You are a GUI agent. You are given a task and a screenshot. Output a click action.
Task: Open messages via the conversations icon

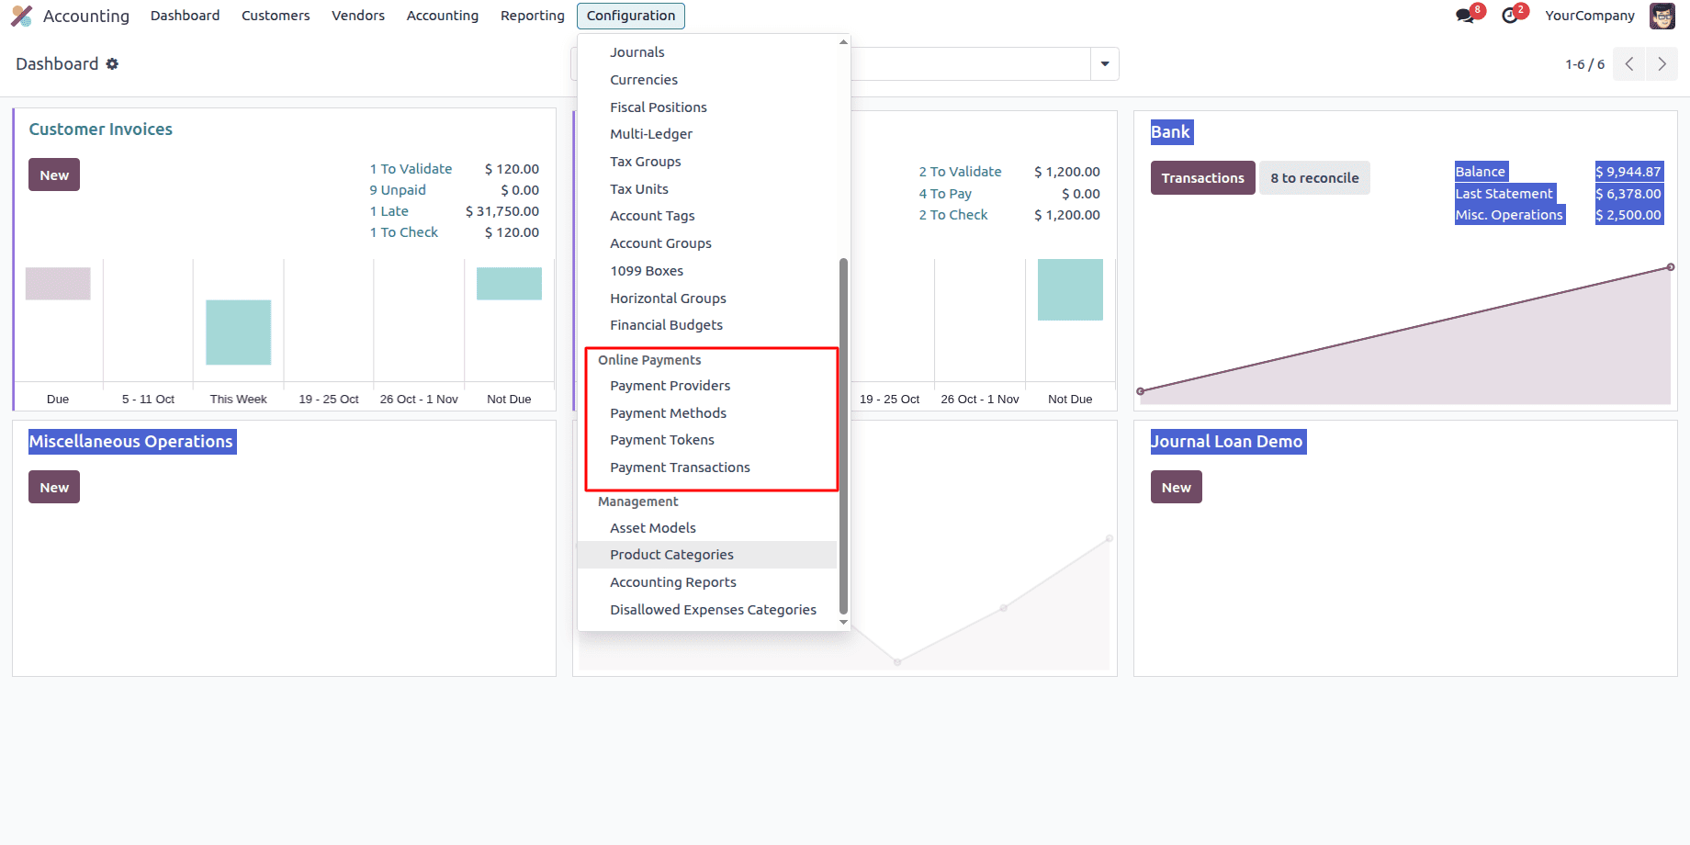(1464, 15)
